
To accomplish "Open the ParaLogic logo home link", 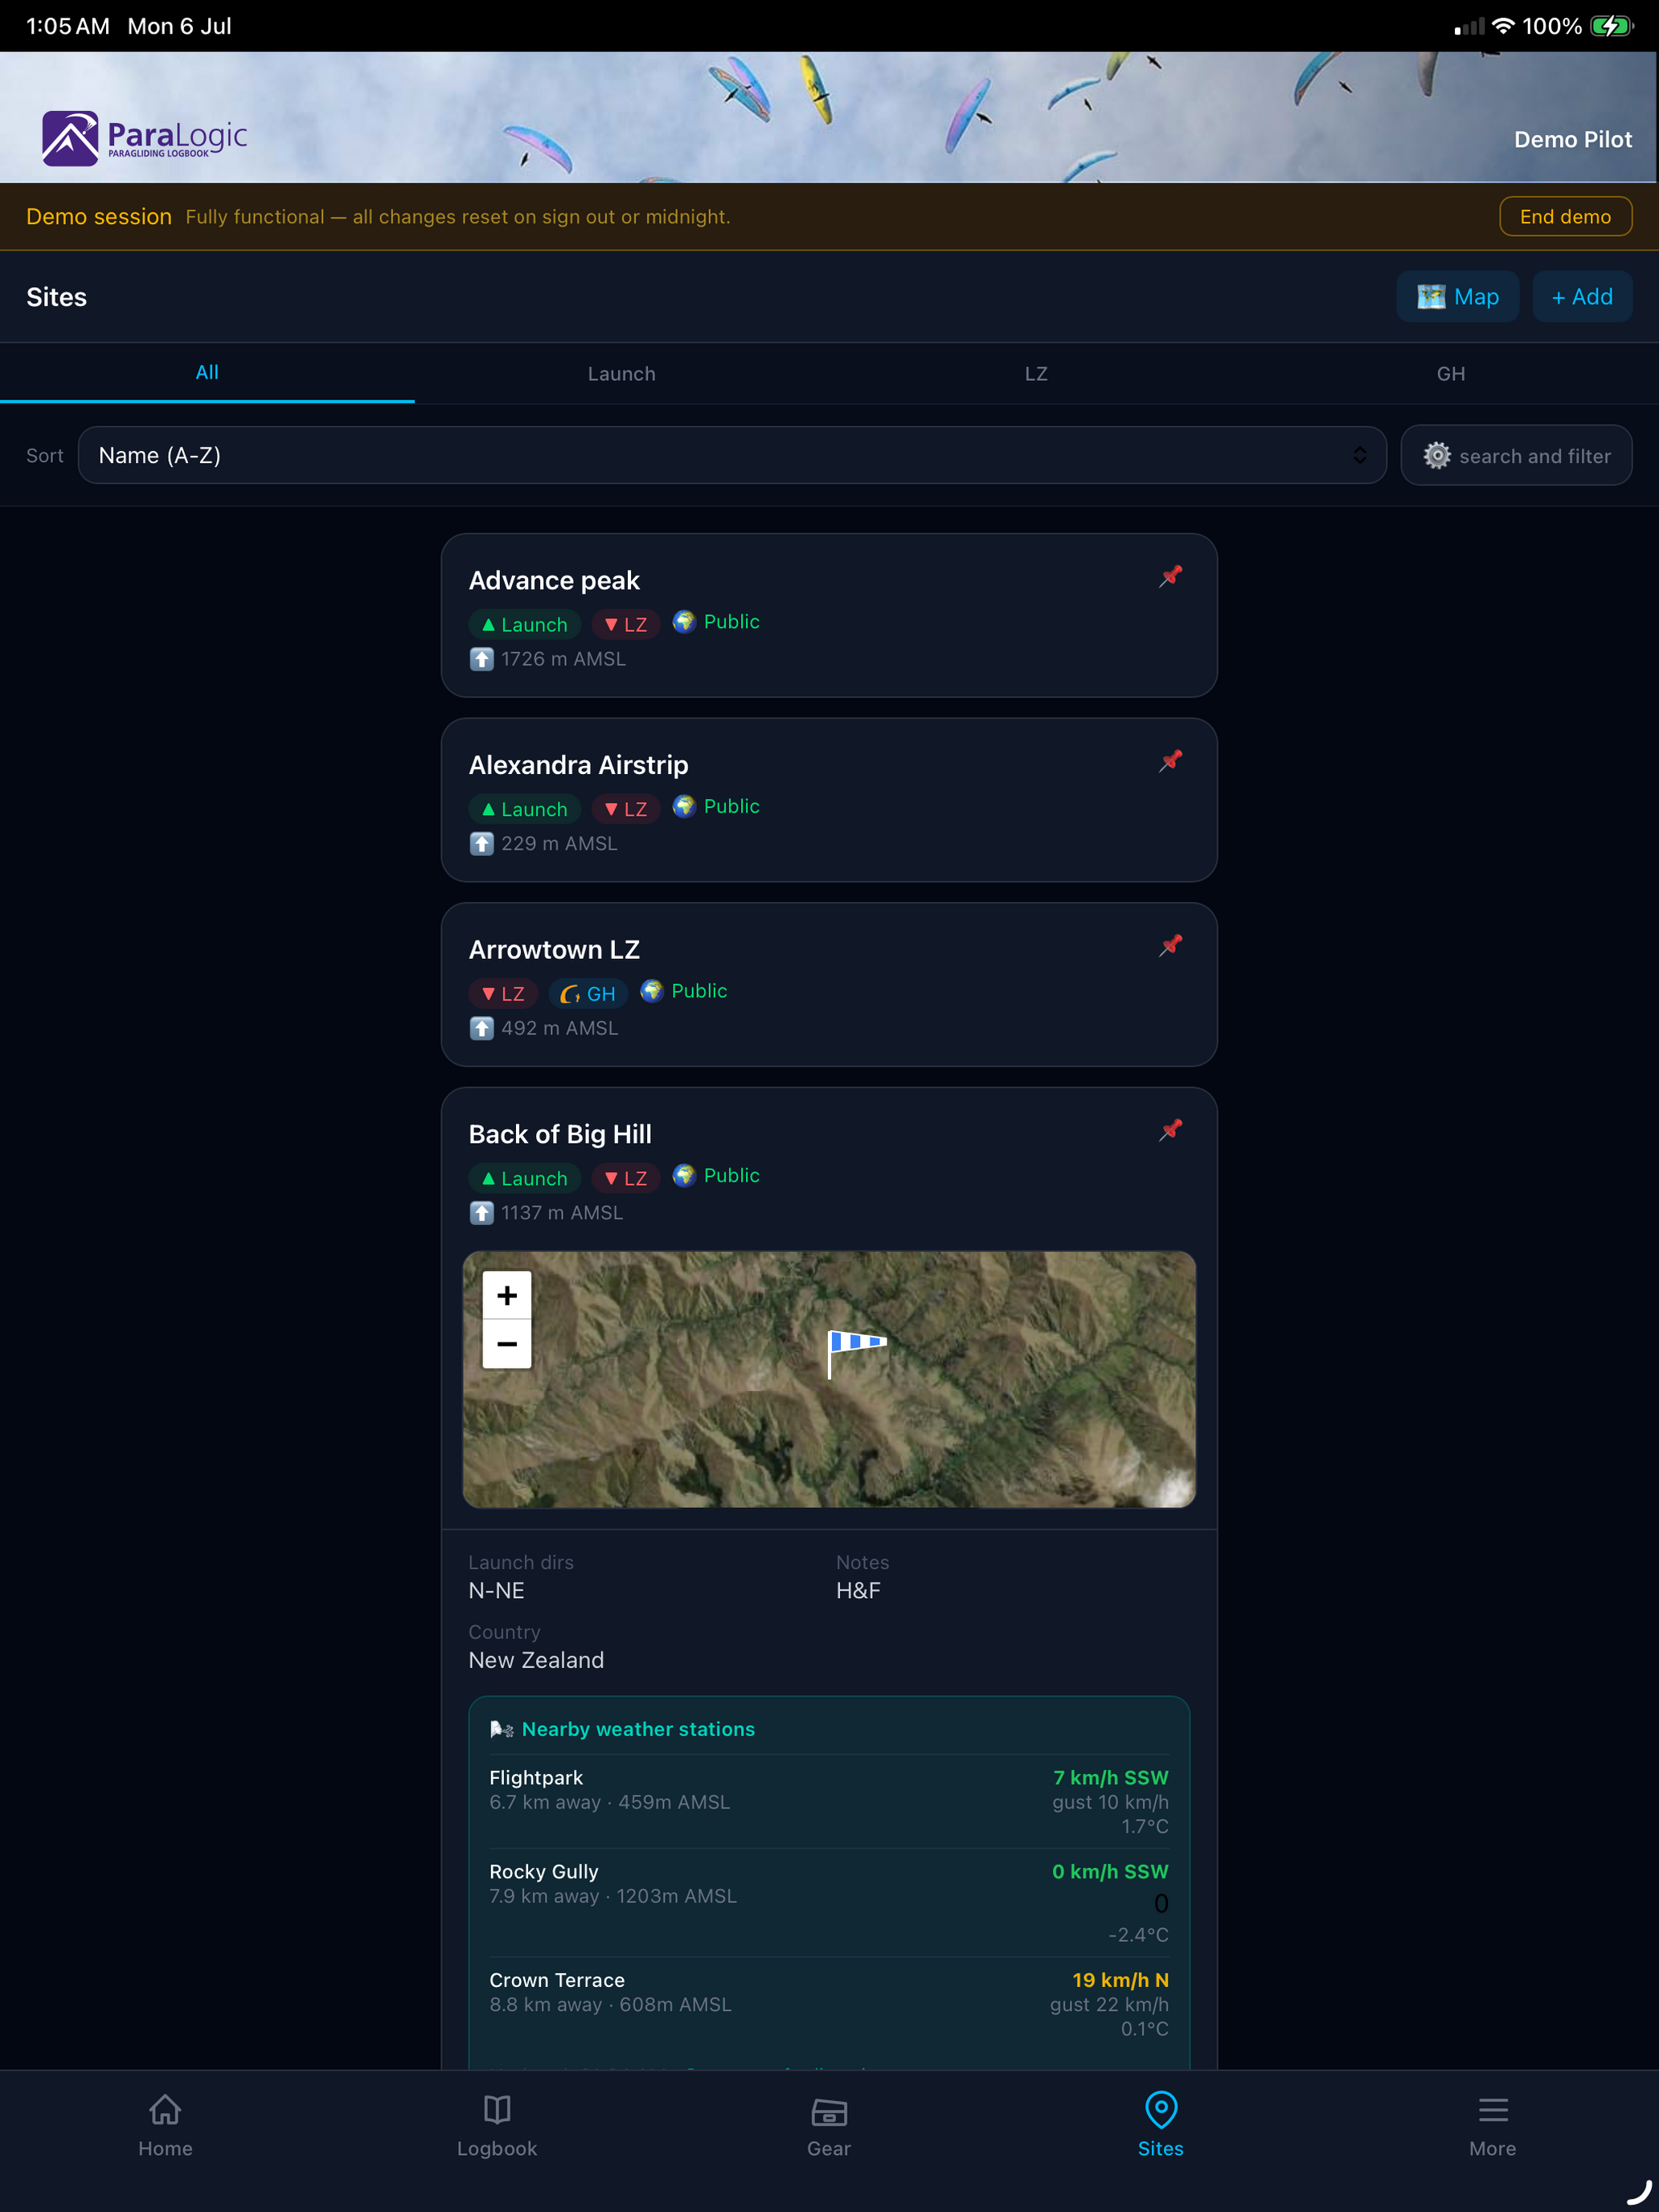I will [x=144, y=138].
